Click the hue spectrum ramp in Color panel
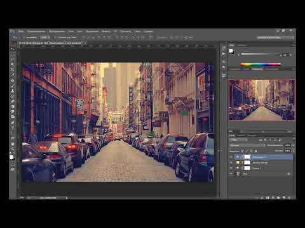Screen dimensions: 305x228 [261, 64]
